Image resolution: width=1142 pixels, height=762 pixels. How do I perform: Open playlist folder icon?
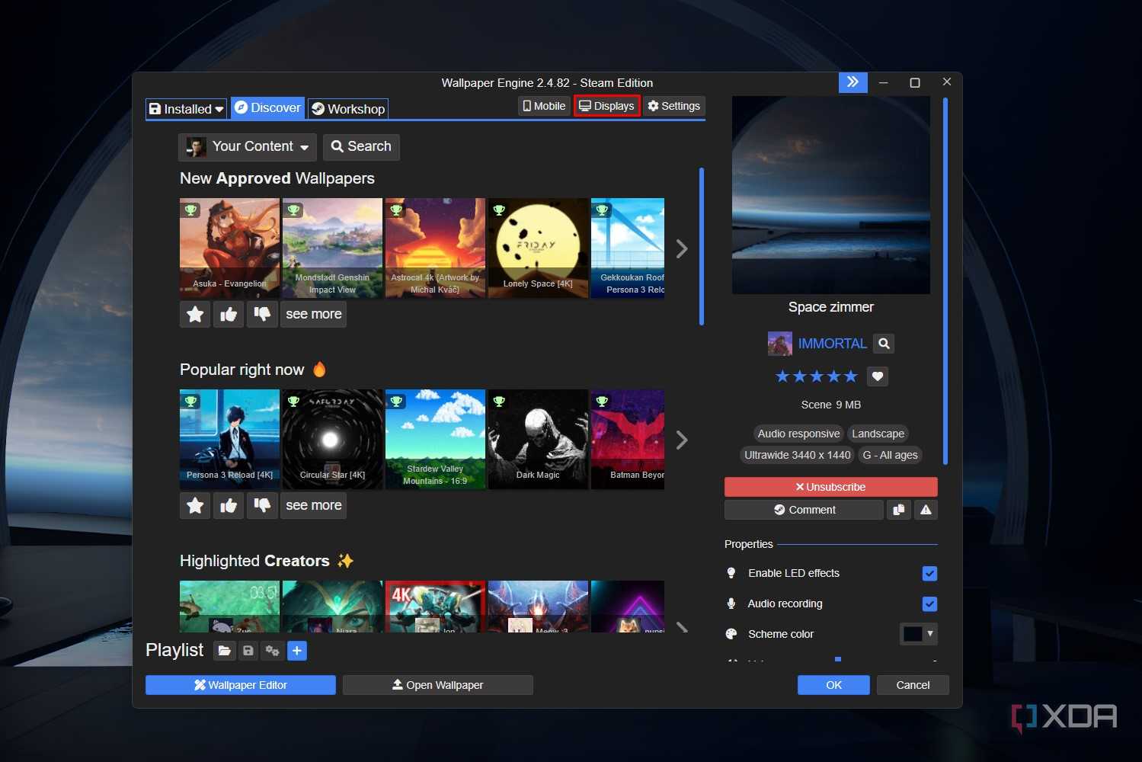tap(224, 651)
